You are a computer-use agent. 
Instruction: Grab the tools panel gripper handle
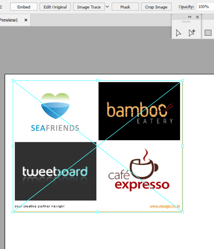[186, 22]
